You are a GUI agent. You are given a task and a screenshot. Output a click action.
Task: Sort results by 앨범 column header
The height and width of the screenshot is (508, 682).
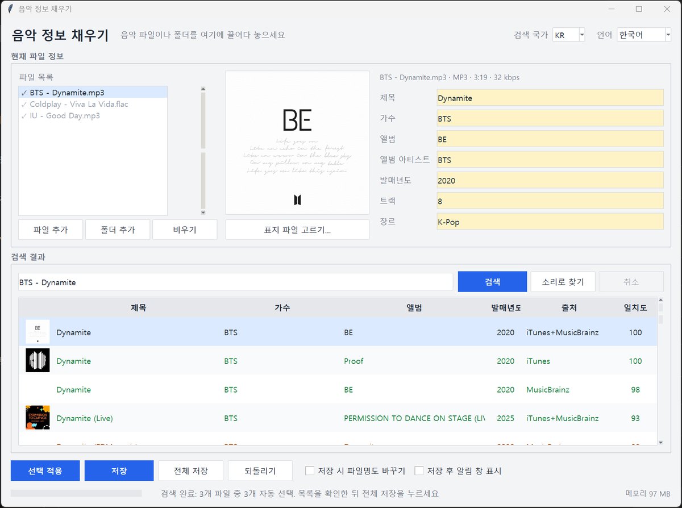pos(414,307)
